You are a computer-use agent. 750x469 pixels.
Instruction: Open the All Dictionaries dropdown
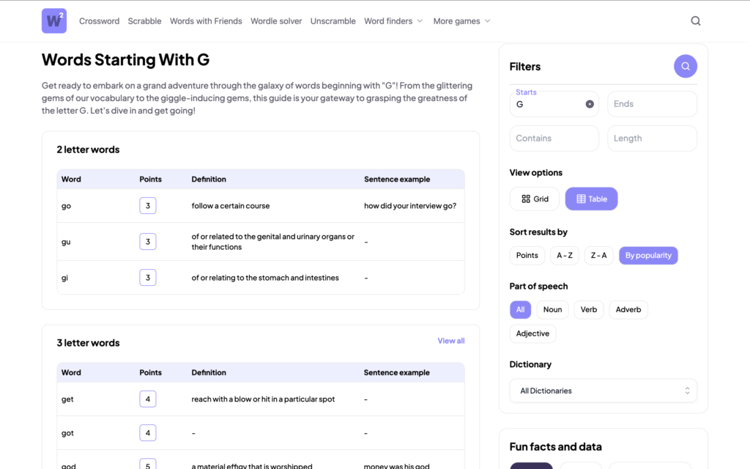604,391
